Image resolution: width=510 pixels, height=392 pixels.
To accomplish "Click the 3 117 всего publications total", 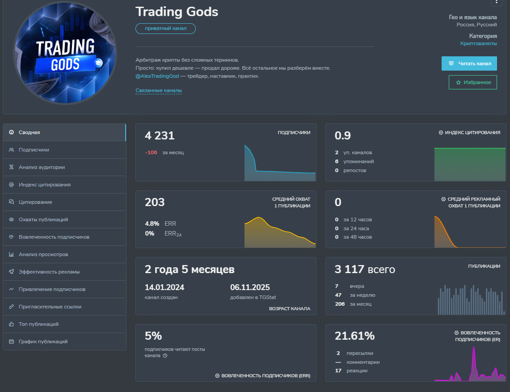I will coord(365,270).
